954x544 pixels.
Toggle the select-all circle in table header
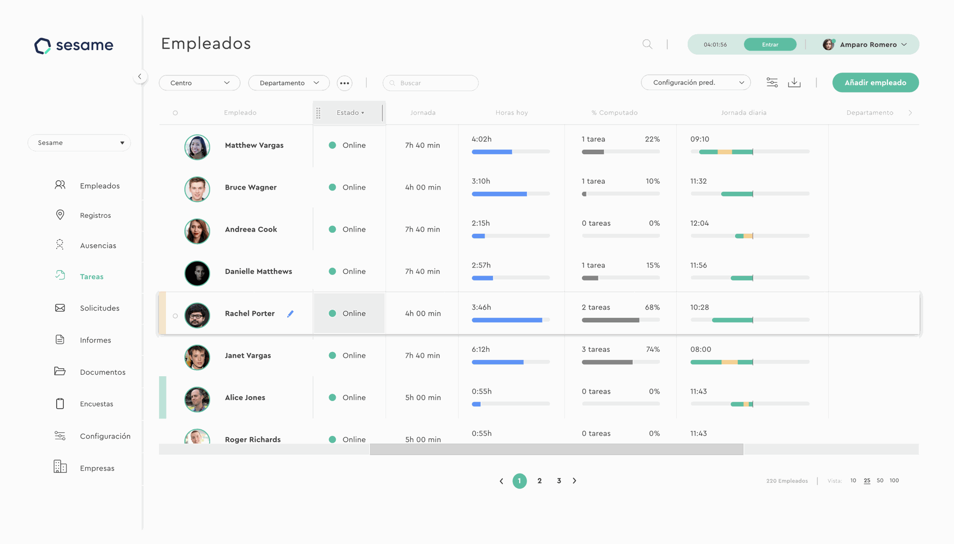pyautogui.click(x=175, y=113)
